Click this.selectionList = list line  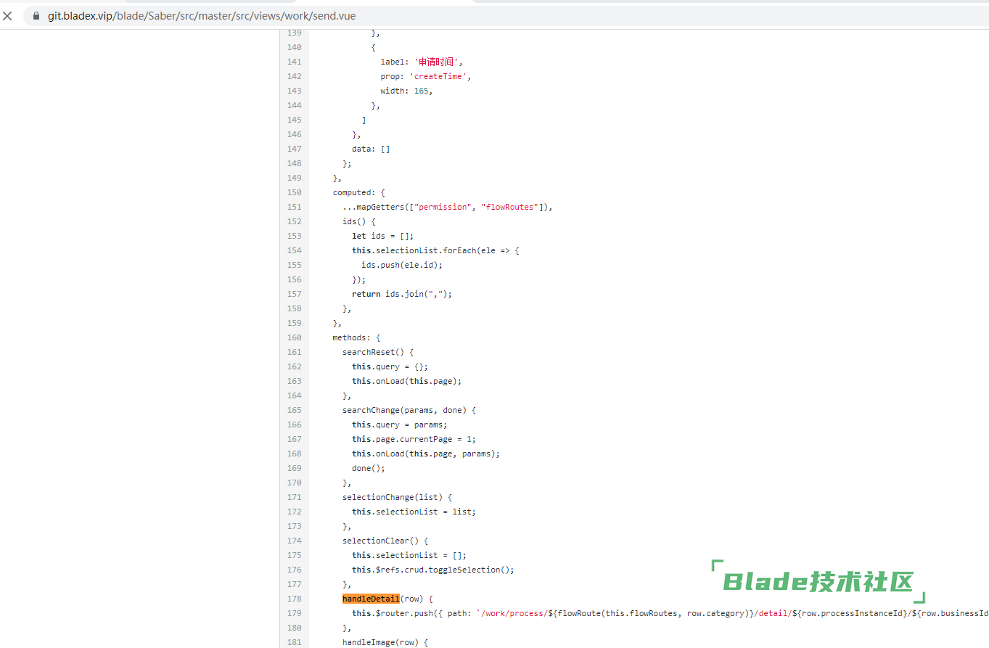(414, 512)
